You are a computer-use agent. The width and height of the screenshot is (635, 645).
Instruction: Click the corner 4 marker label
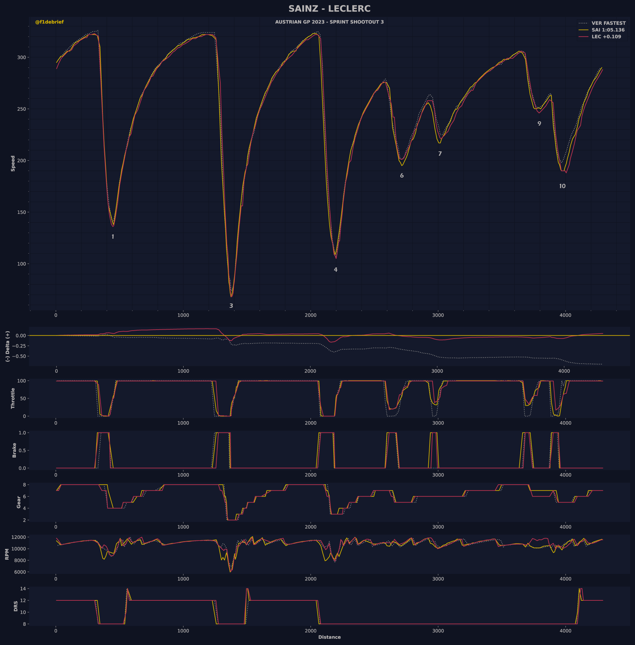(x=335, y=270)
